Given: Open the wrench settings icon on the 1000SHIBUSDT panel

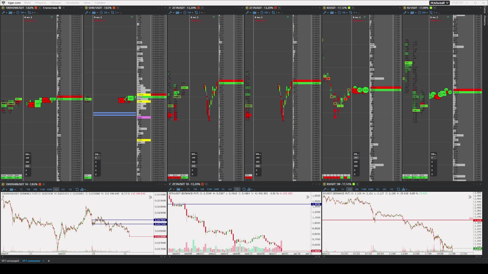Looking at the screenshot, I should click(3, 12).
